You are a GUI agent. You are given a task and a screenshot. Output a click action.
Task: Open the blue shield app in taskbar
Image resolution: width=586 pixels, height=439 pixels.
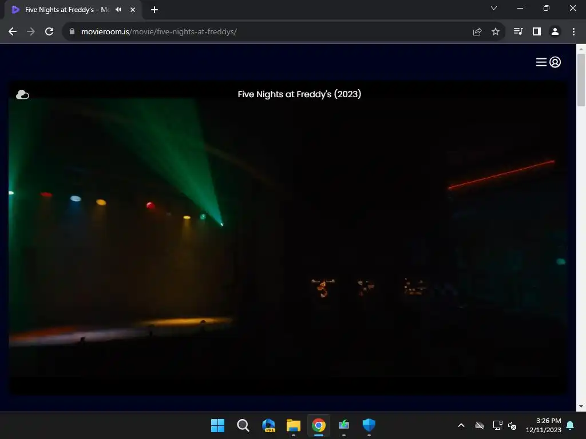pyautogui.click(x=369, y=425)
